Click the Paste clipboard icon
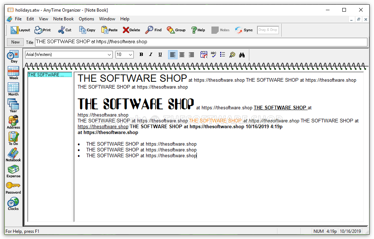The height and width of the screenshot is (239, 374). point(109,30)
